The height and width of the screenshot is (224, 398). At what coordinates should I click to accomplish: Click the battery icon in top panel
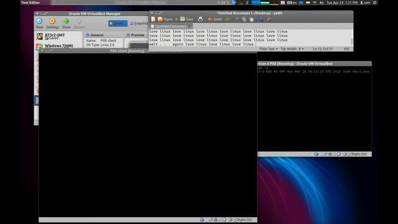tap(308, 2)
